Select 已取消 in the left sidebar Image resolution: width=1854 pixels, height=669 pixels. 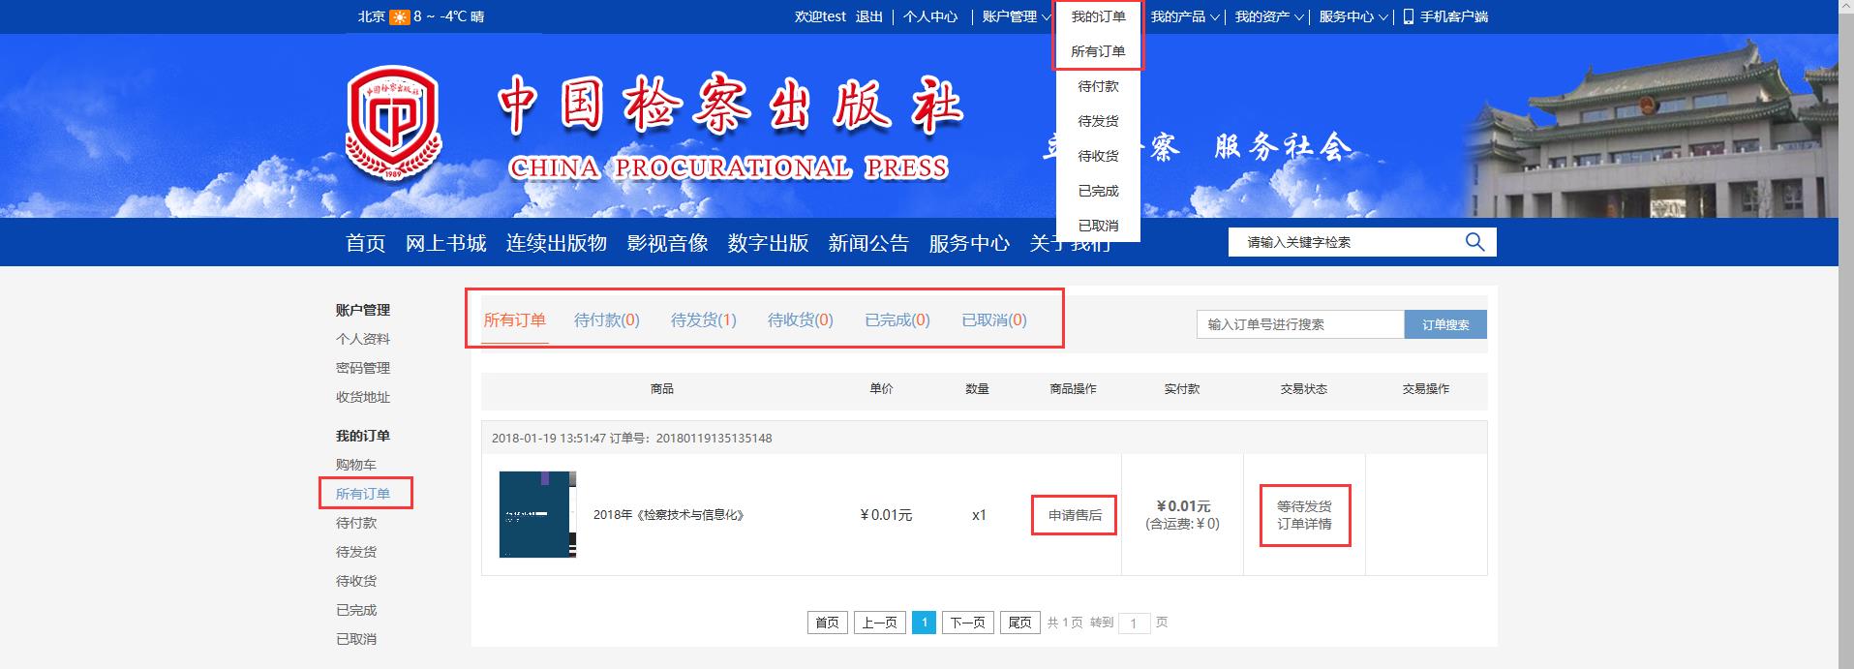click(x=356, y=639)
